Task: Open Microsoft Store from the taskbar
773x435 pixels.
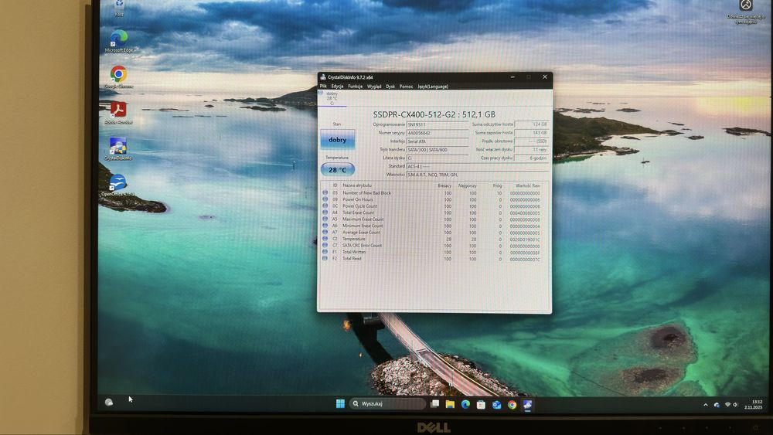Action: [481, 404]
